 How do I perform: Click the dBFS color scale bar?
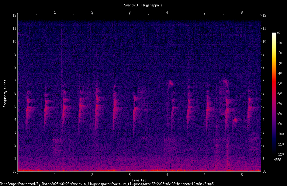tap(274, 93)
